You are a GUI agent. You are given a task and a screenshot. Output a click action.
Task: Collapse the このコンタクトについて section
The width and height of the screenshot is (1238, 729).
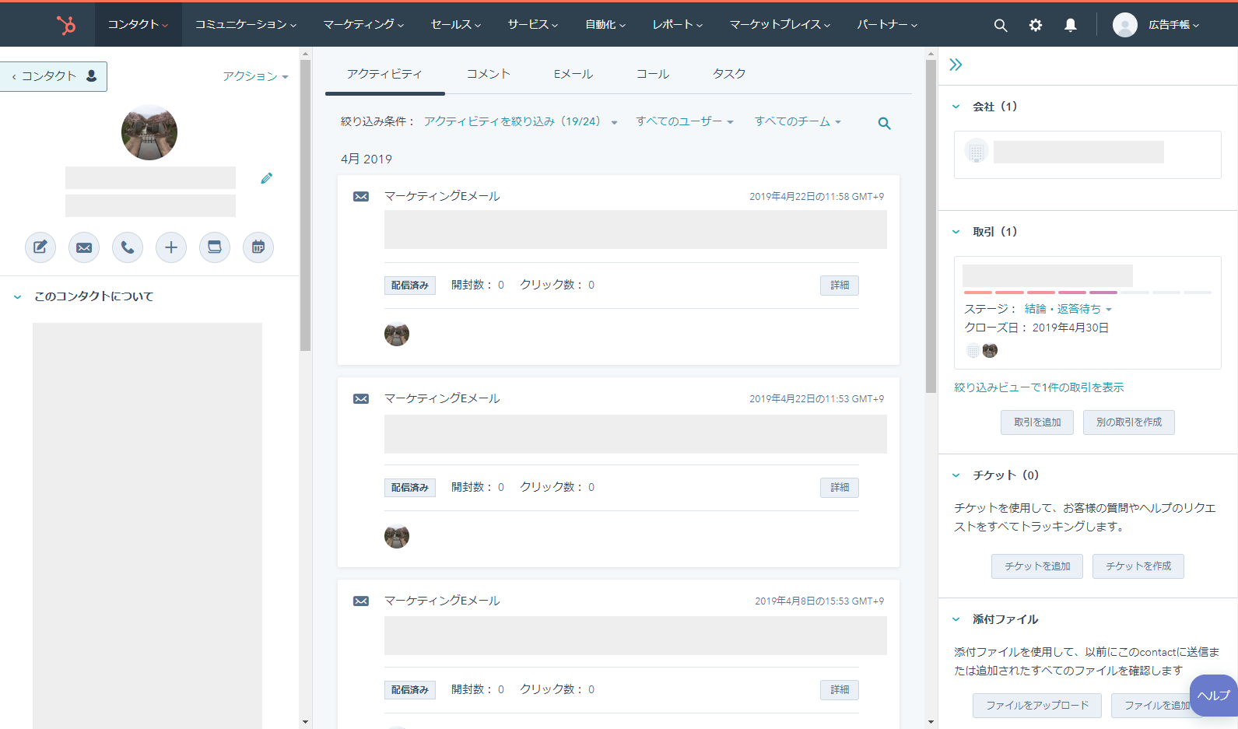[17, 297]
